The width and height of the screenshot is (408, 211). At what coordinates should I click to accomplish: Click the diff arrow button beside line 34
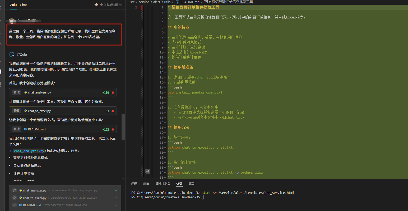tap(148, 171)
